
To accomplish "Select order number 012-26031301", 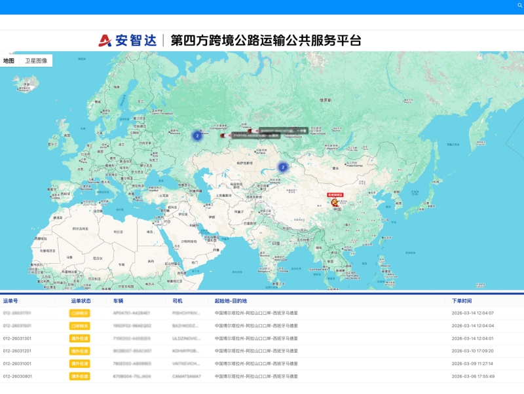I will tap(17, 338).
